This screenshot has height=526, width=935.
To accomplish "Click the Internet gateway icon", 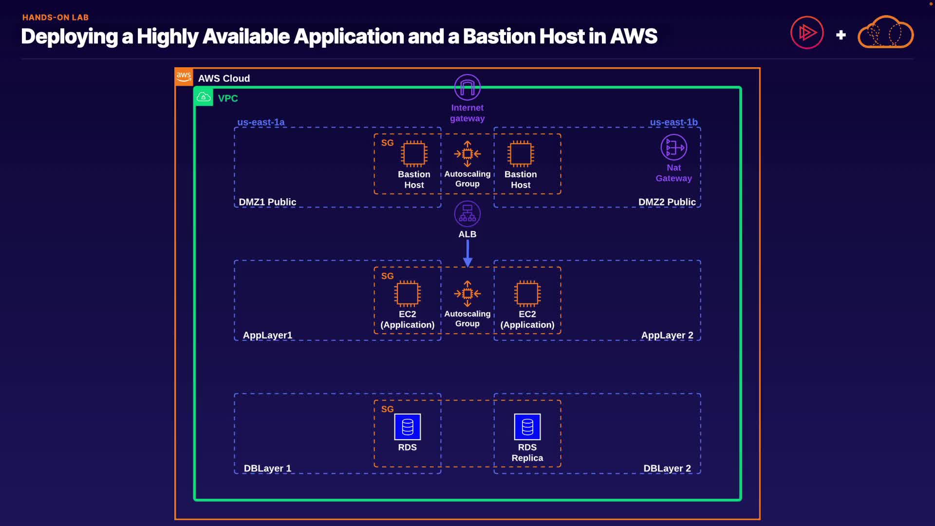I will (x=467, y=88).
